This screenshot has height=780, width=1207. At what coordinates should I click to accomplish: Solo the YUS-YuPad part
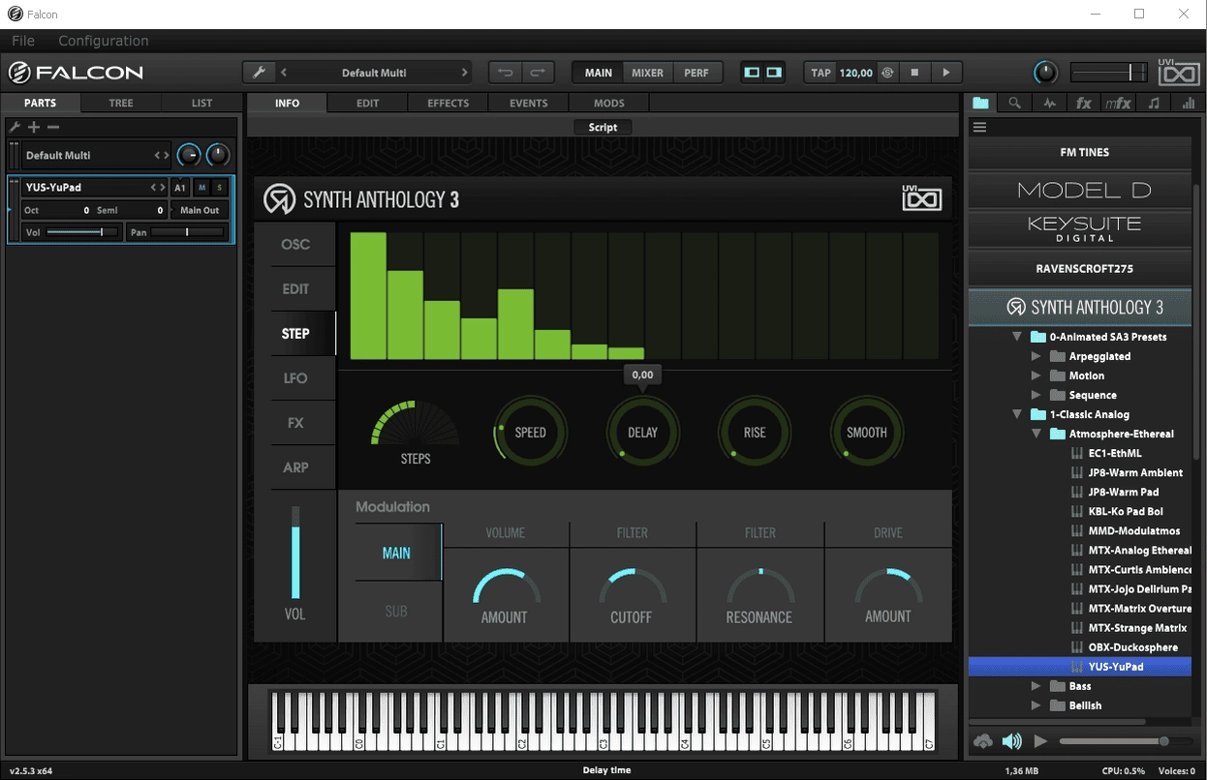point(219,187)
